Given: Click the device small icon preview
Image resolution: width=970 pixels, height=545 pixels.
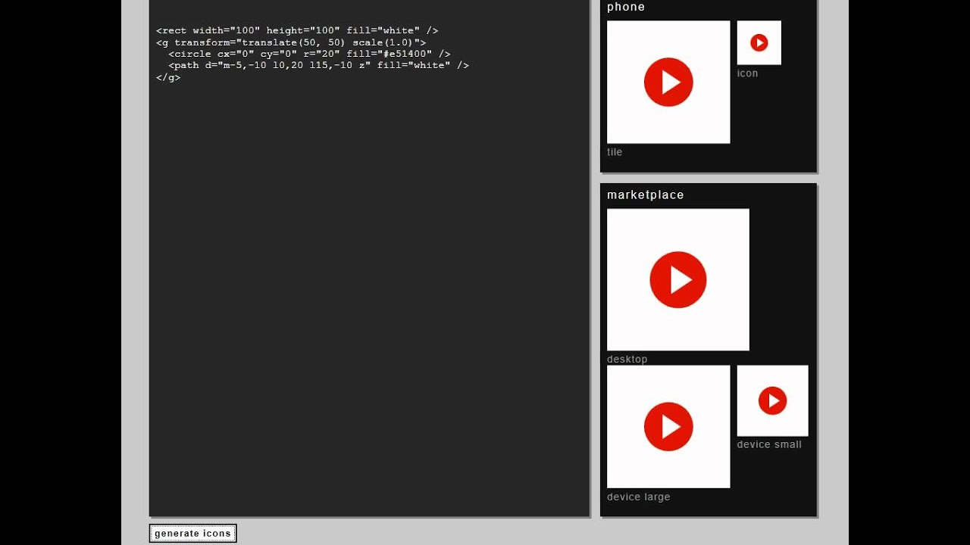Looking at the screenshot, I should 772,400.
